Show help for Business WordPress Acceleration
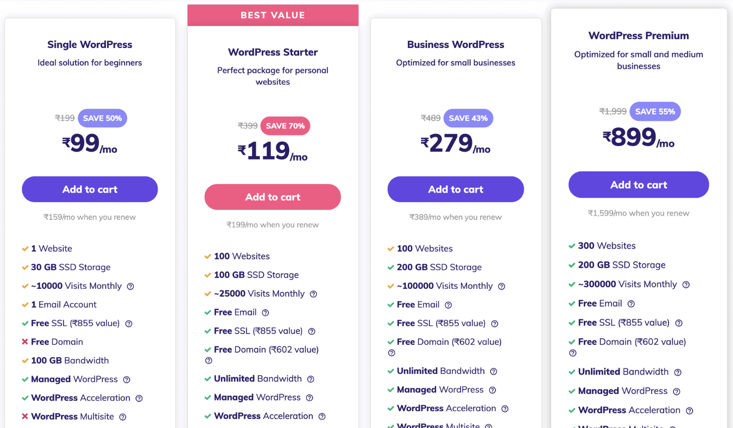 [x=504, y=409]
